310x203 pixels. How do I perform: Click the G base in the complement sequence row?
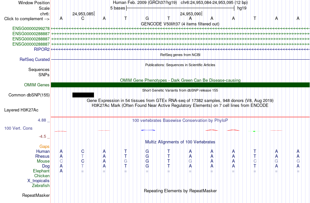click(x=147, y=18)
